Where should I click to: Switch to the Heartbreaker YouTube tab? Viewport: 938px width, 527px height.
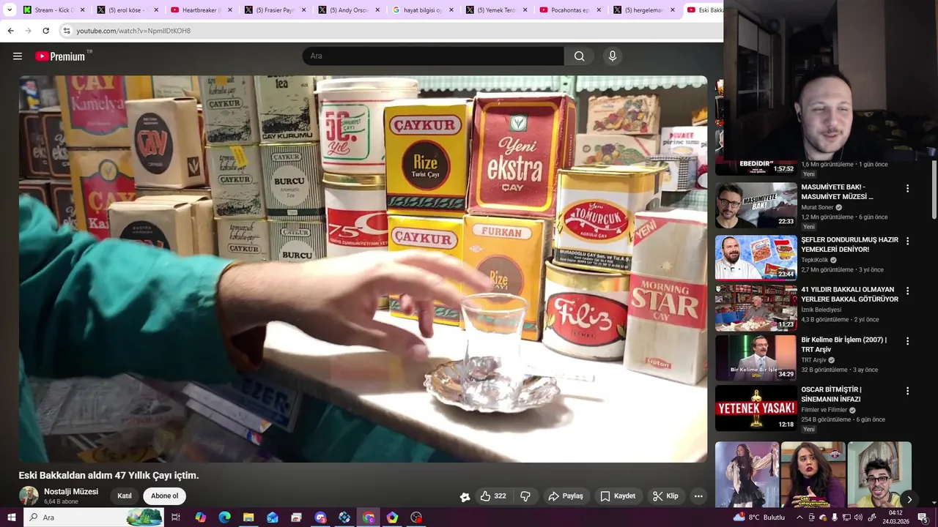click(x=202, y=10)
